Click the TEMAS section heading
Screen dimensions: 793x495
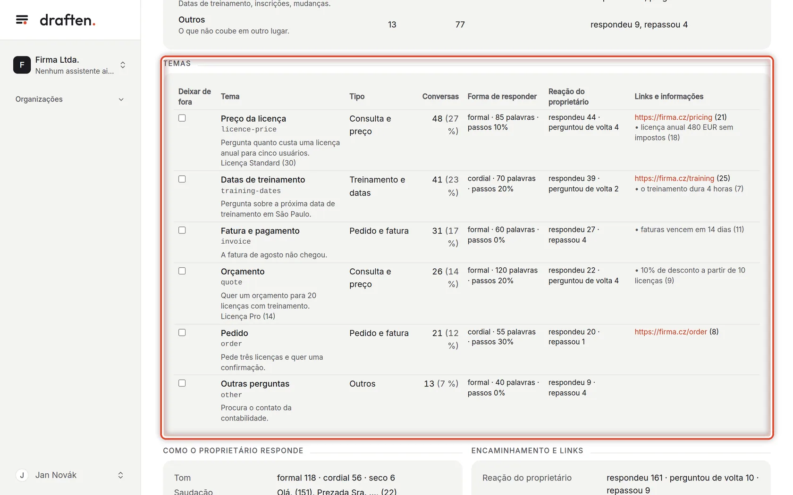(x=177, y=64)
